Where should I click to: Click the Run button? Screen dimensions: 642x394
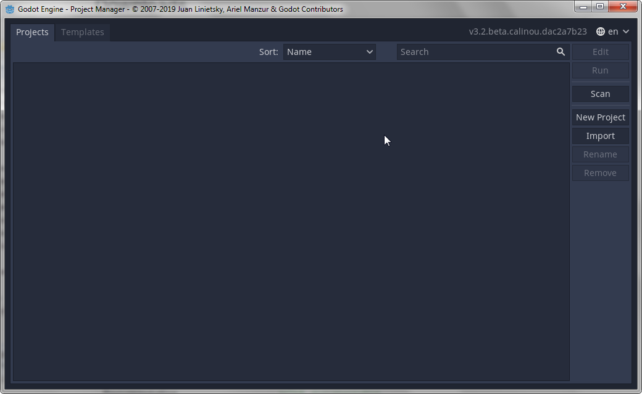600,70
